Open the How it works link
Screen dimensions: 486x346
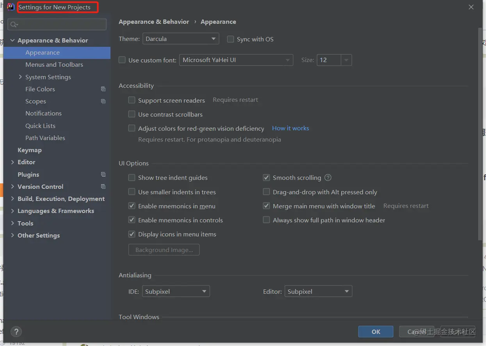tap(290, 128)
